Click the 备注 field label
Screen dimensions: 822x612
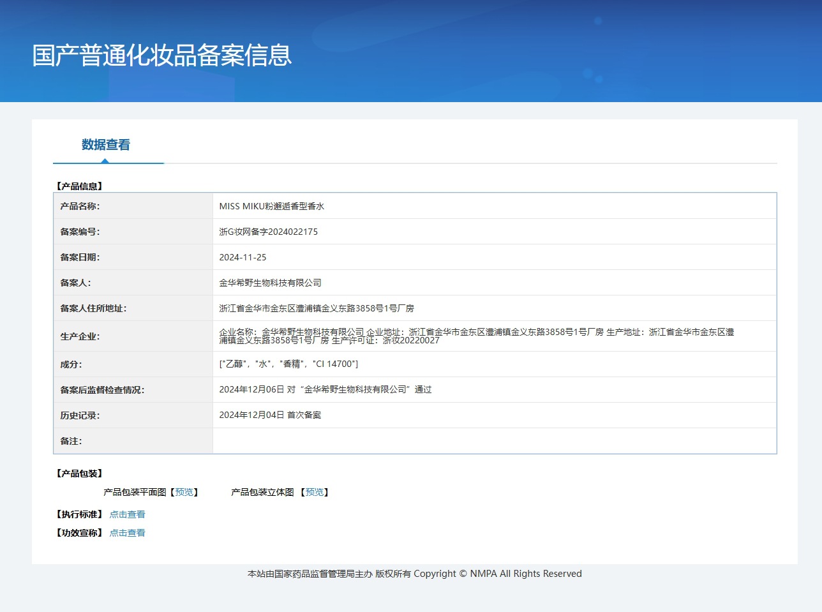coord(71,441)
